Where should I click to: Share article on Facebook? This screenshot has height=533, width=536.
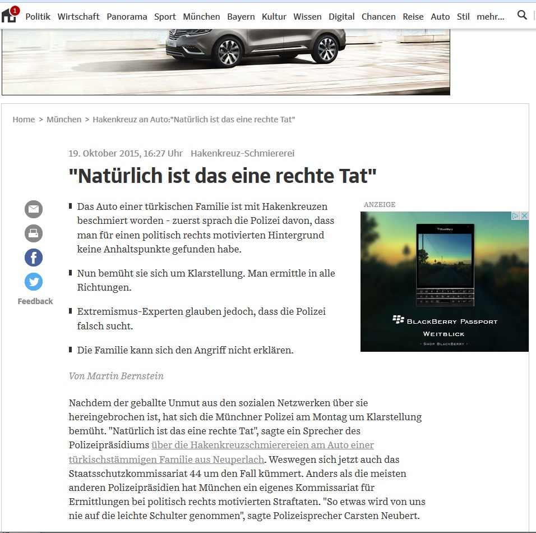(x=34, y=258)
